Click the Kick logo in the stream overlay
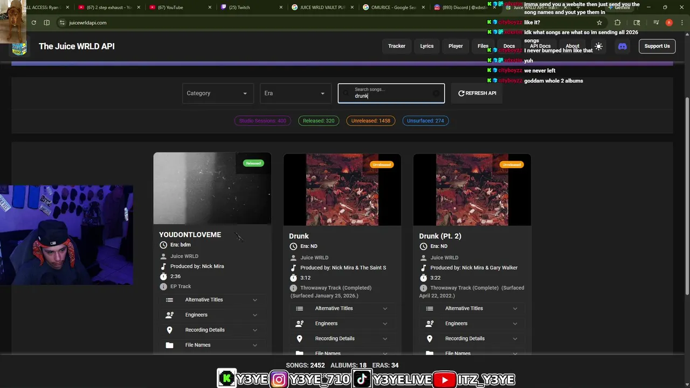 (x=226, y=379)
